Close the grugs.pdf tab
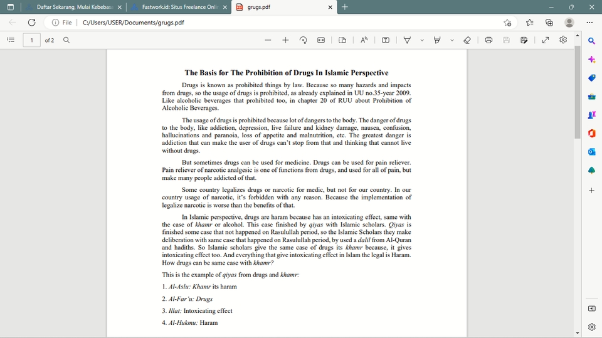 (x=330, y=8)
